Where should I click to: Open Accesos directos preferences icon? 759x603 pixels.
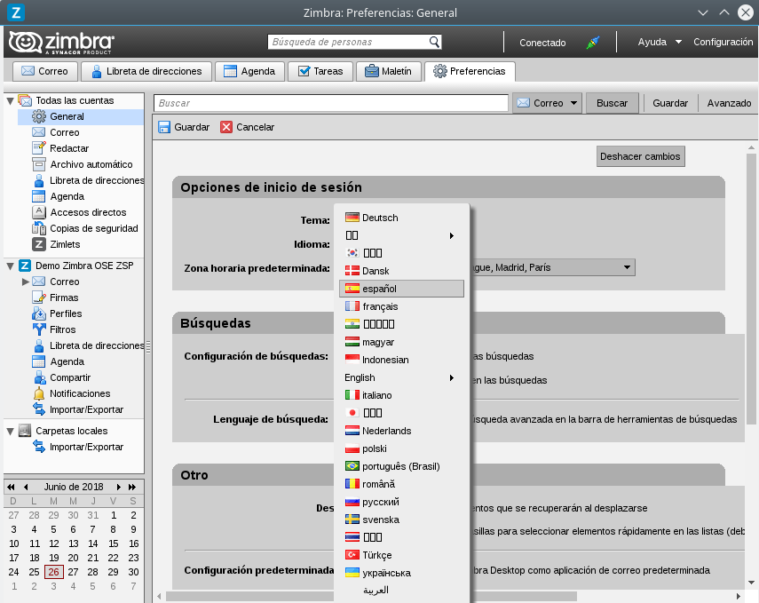[x=39, y=212]
